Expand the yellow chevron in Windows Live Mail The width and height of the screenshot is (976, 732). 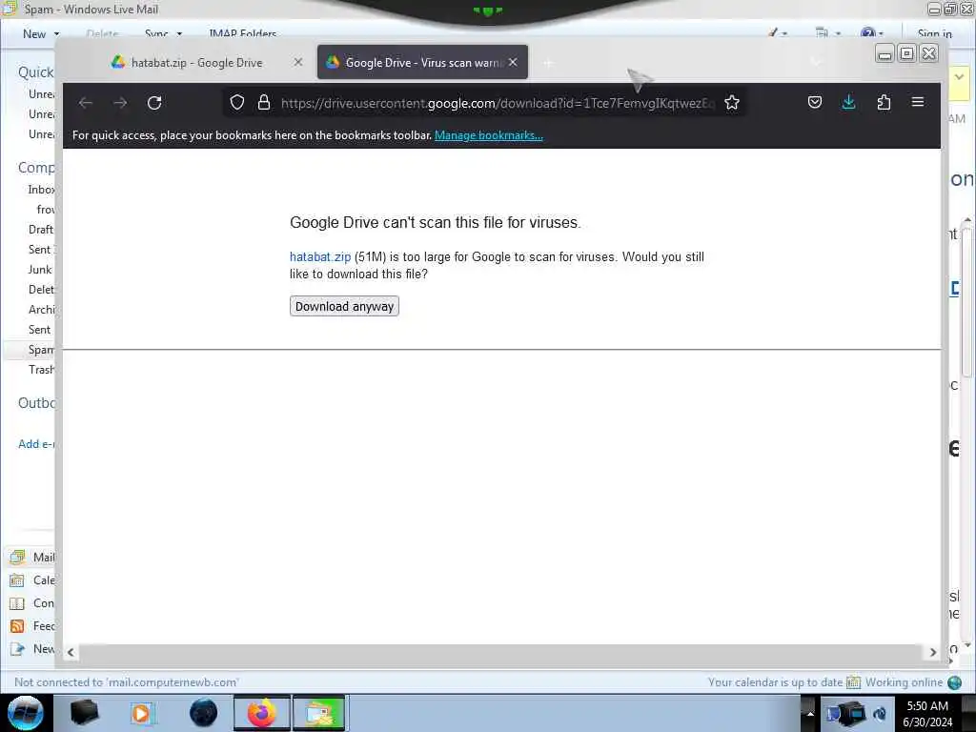[x=959, y=77]
